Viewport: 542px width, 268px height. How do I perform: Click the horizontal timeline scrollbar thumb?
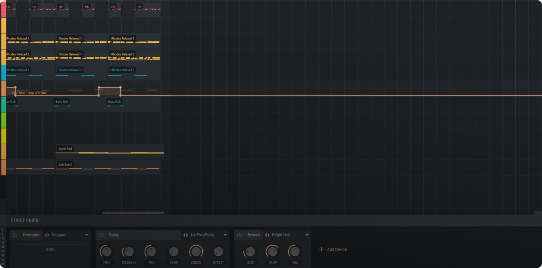tap(133, 213)
